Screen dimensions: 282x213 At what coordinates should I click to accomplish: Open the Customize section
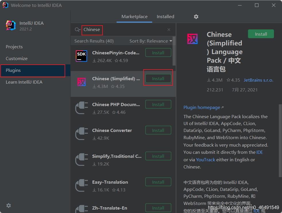click(17, 59)
